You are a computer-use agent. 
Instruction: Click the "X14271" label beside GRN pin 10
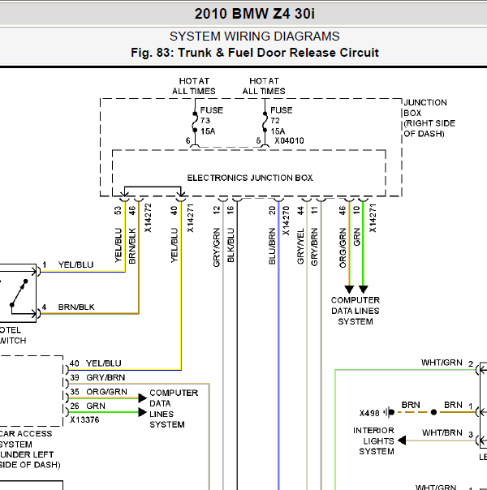click(373, 217)
